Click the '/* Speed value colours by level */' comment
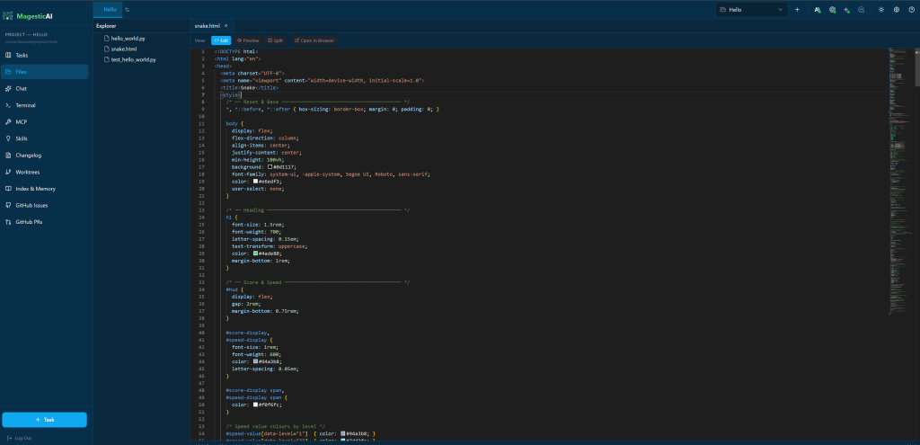 pos(276,426)
